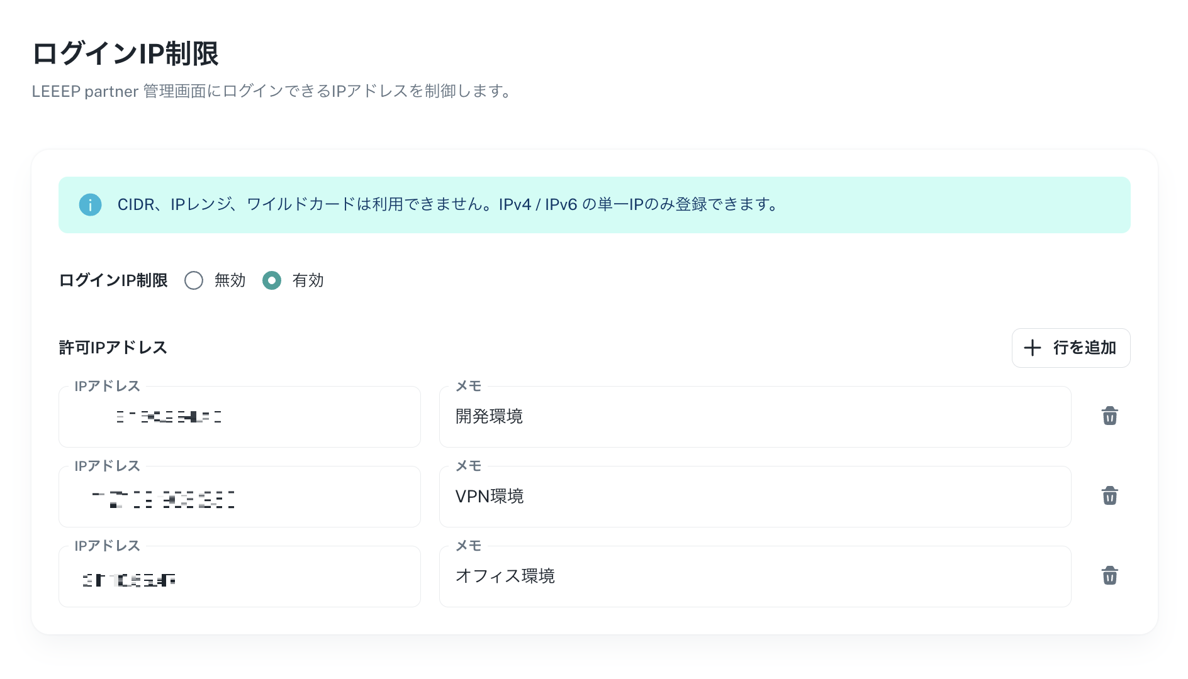Edit the memo field containing 開発環境

point(755,417)
